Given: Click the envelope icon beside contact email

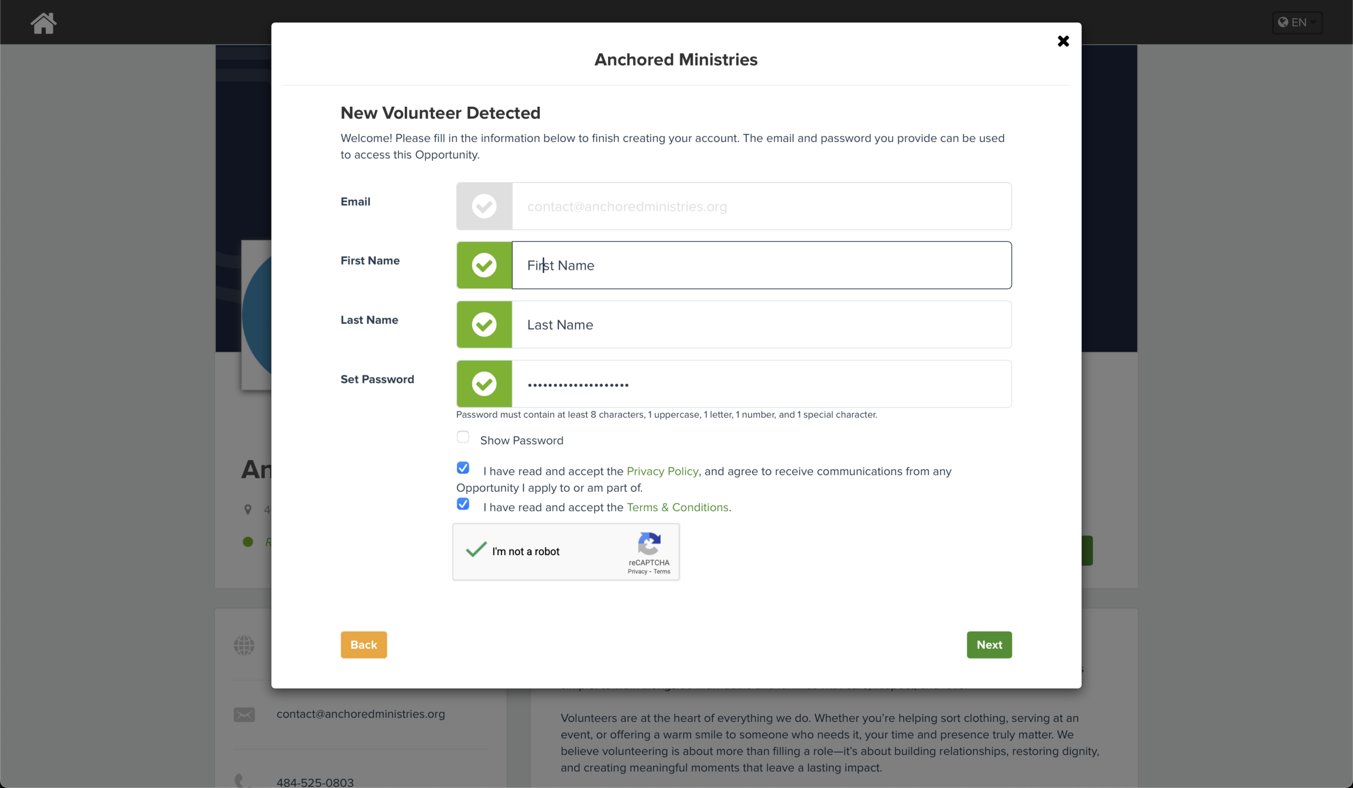Looking at the screenshot, I should [x=244, y=715].
